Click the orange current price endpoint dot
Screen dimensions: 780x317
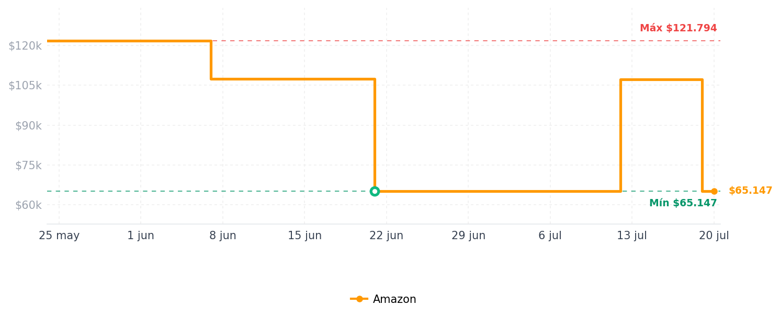click(x=714, y=191)
